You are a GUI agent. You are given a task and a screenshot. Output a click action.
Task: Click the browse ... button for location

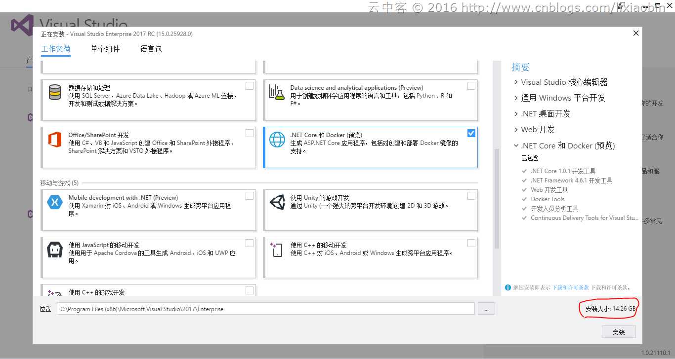486,309
